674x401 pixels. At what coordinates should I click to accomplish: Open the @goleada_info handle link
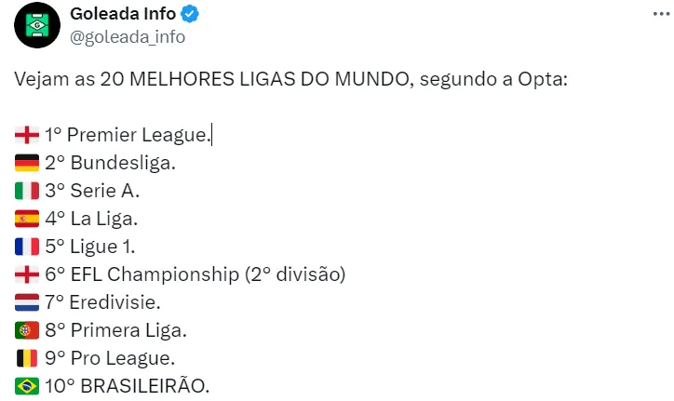[x=127, y=36]
